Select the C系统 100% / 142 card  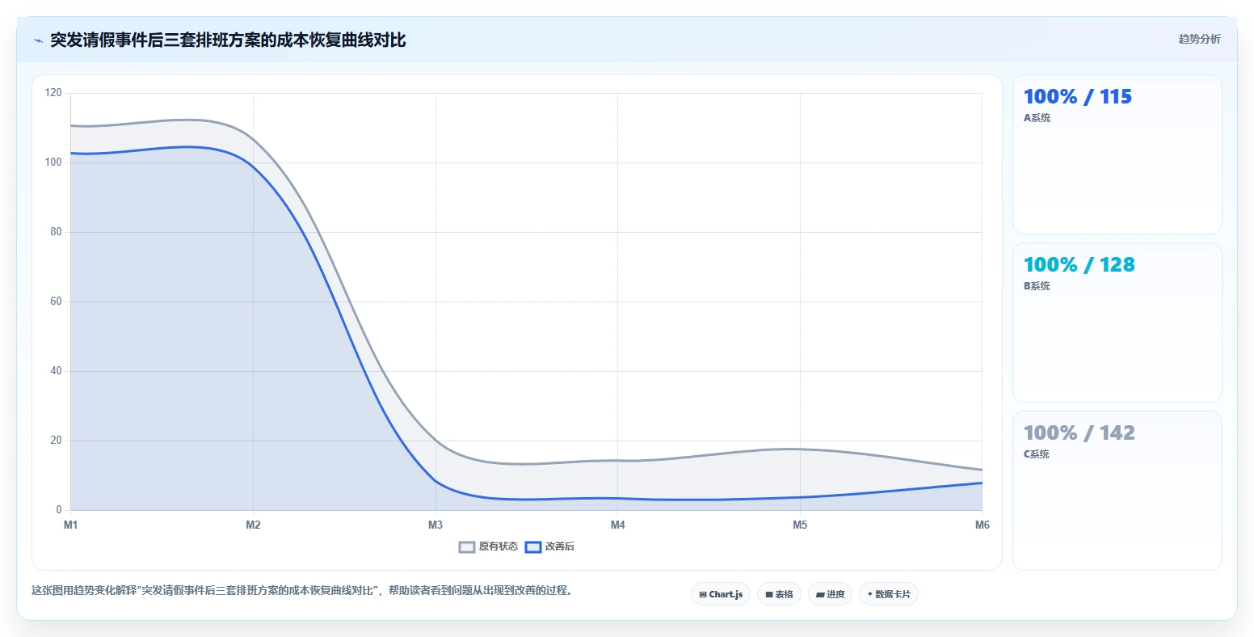(x=1117, y=491)
